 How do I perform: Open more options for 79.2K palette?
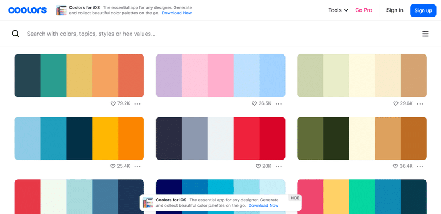pos(137,104)
